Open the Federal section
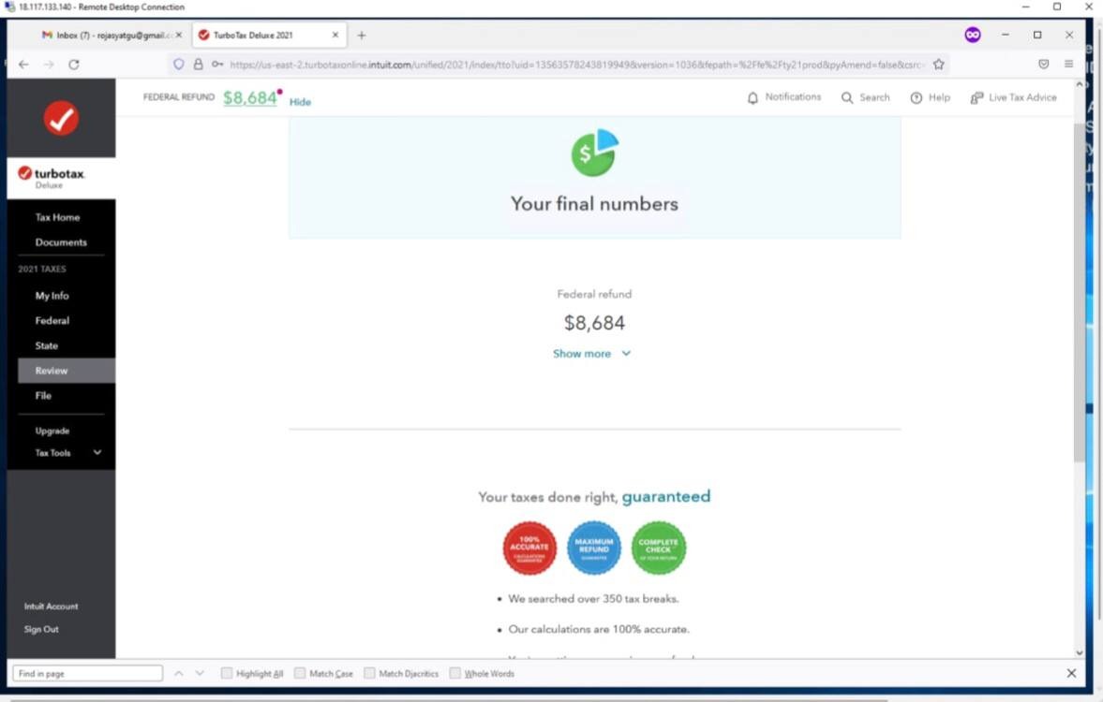The height and width of the screenshot is (702, 1103). [52, 320]
